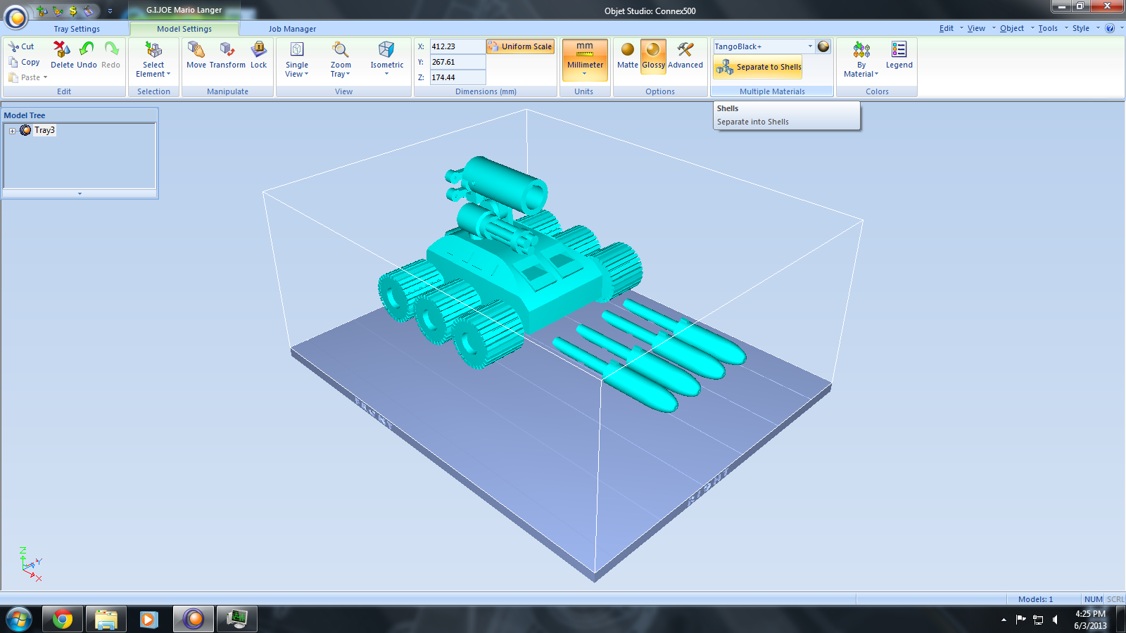
Task: Show hidden system tray icons
Action: [1004, 620]
